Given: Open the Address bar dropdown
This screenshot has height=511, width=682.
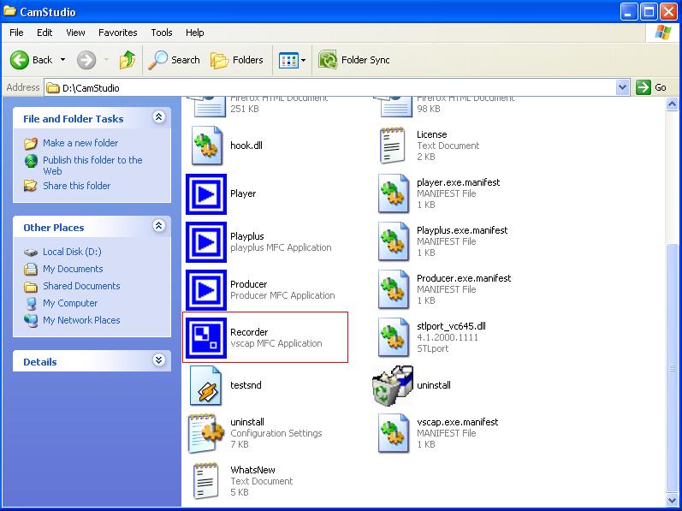Looking at the screenshot, I should tap(622, 88).
